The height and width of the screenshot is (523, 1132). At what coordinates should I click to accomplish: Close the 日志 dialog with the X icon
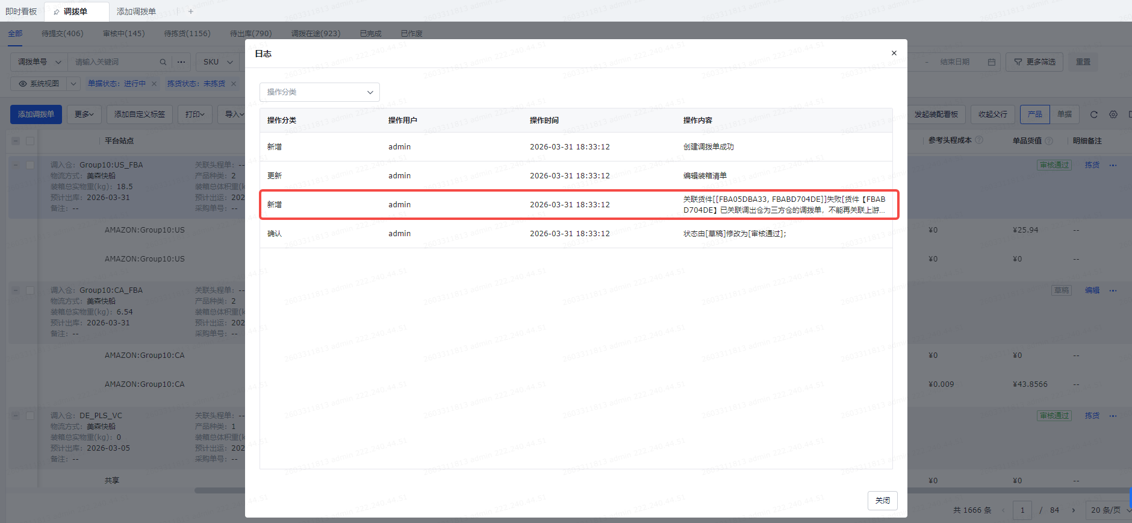894,53
